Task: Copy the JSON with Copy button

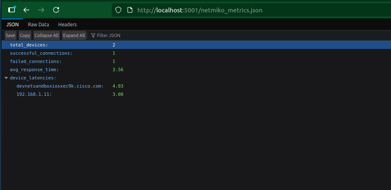Action: pyautogui.click(x=25, y=35)
